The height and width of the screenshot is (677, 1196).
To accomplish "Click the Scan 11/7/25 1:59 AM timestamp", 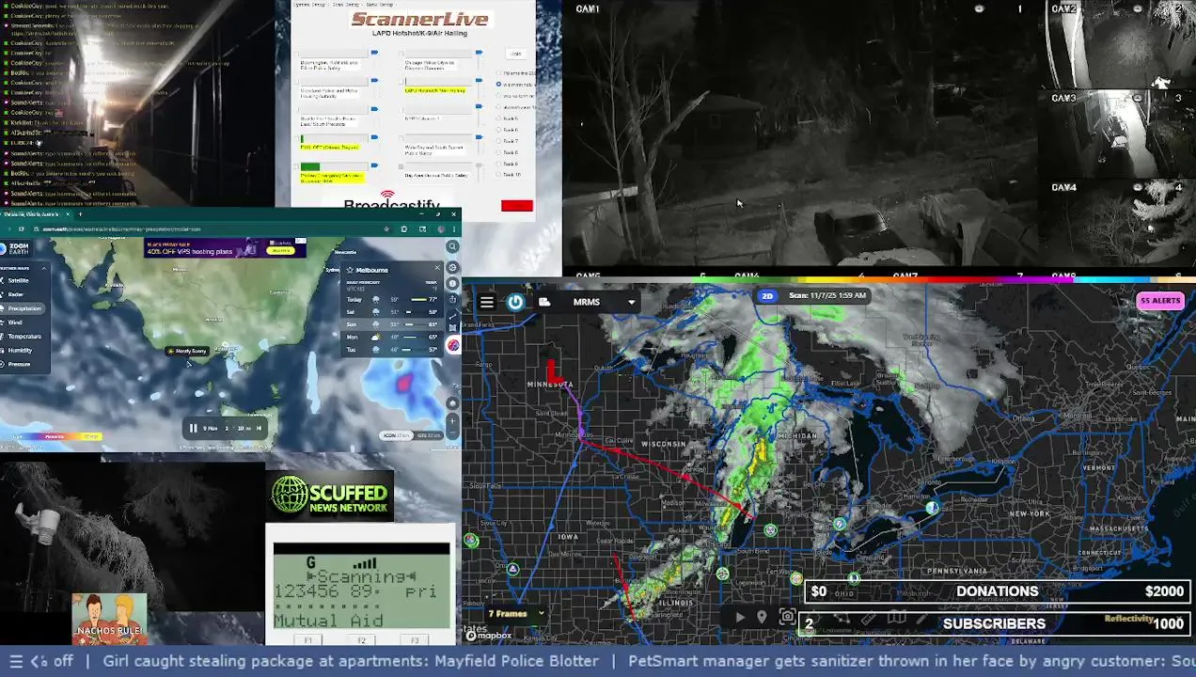I will [826, 295].
